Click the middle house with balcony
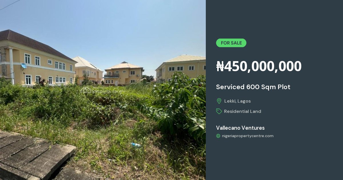Viewport: 343px width, 180px height. [x=123, y=74]
